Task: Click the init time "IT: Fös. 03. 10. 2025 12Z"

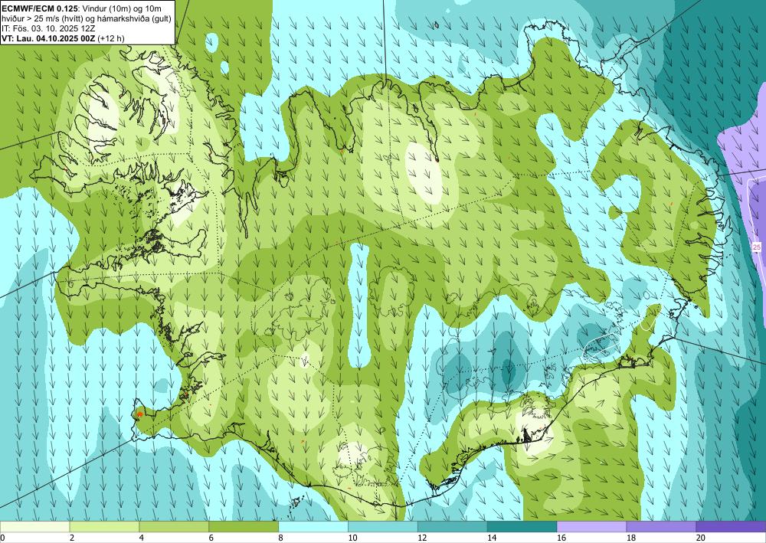Action: click(48, 28)
